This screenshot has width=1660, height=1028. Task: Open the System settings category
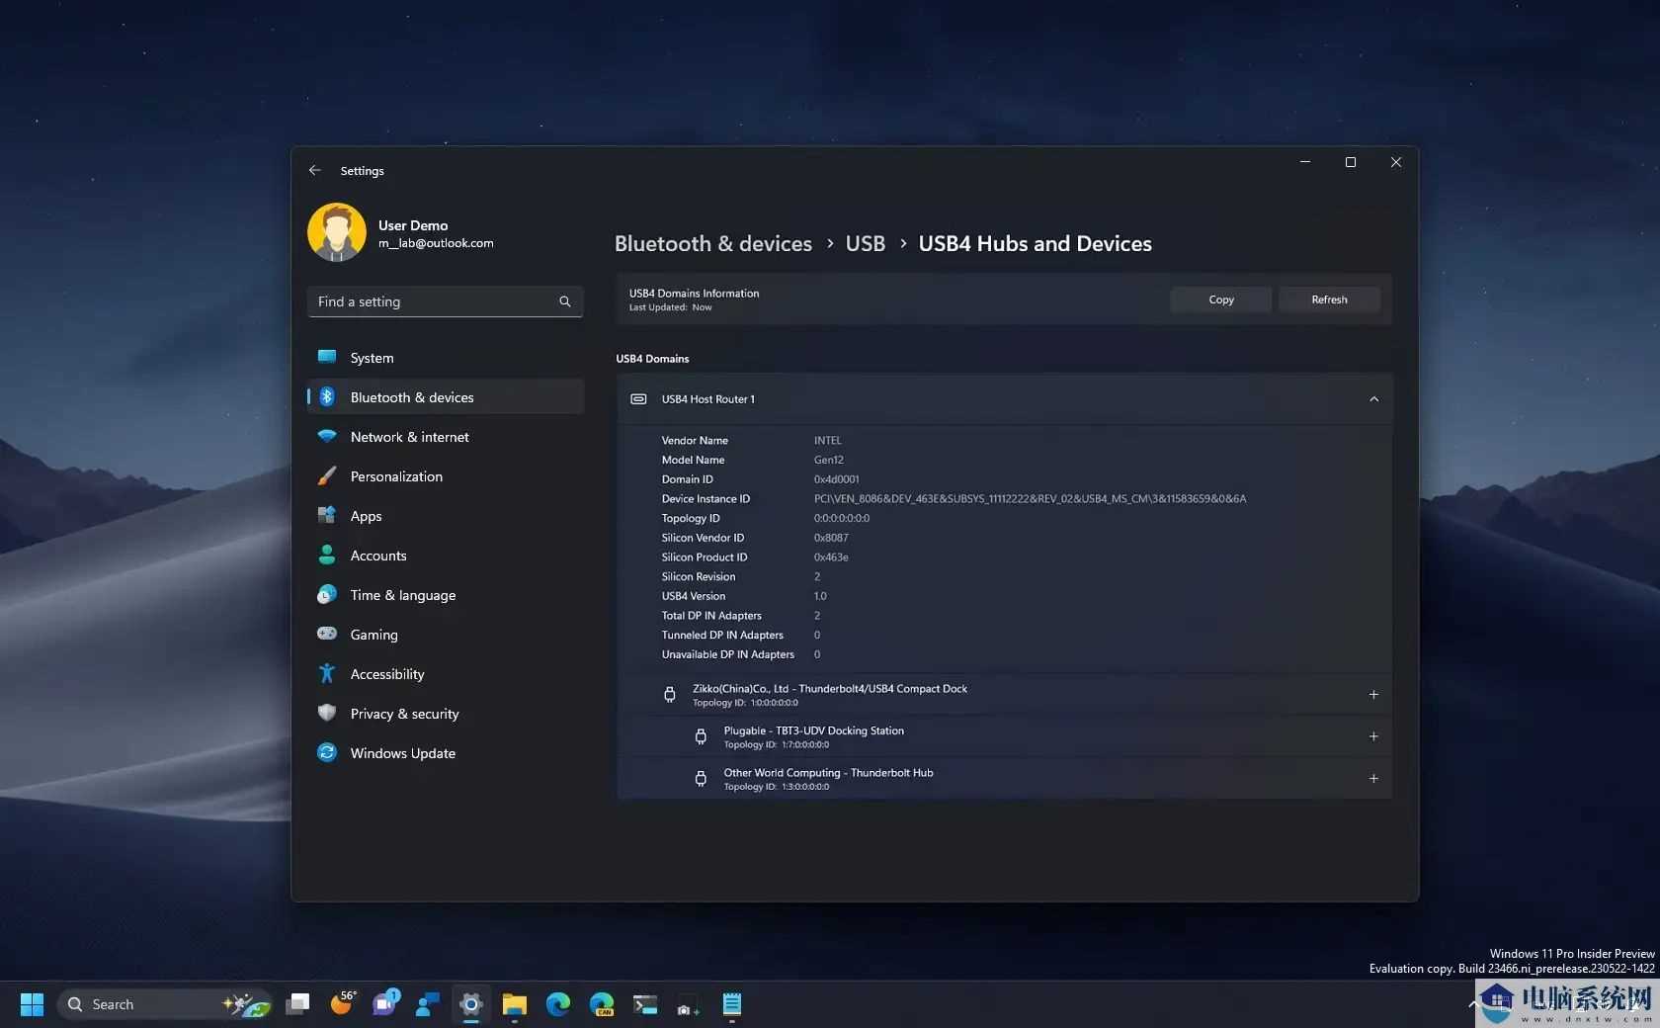(446, 358)
